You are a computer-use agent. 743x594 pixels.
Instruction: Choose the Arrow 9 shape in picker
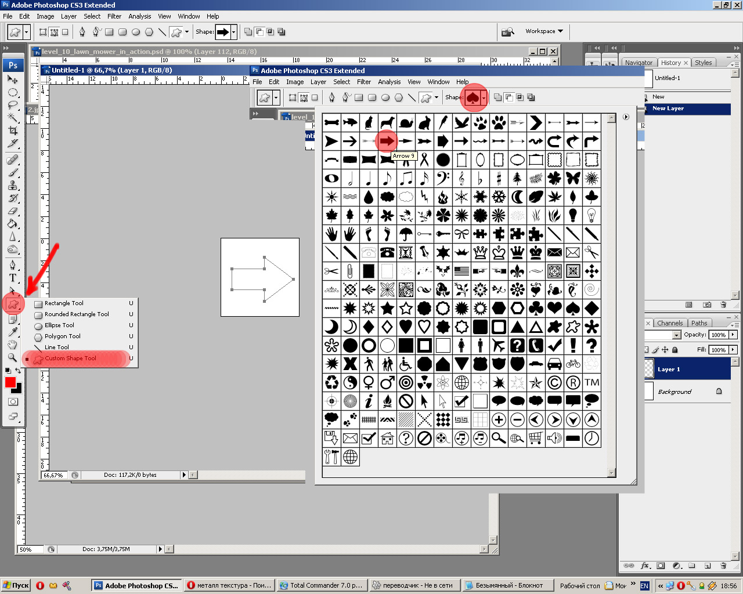[x=387, y=141]
